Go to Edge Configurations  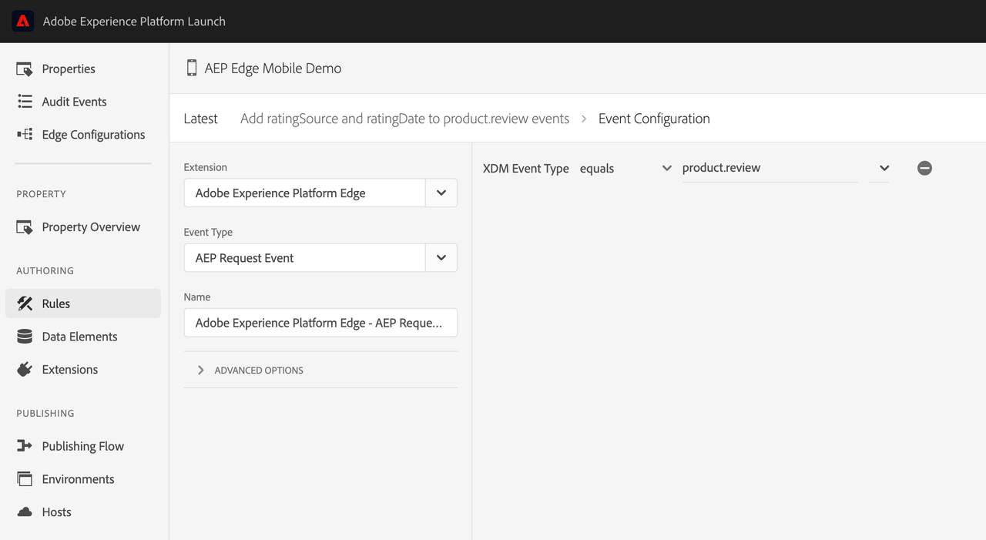coord(93,135)
